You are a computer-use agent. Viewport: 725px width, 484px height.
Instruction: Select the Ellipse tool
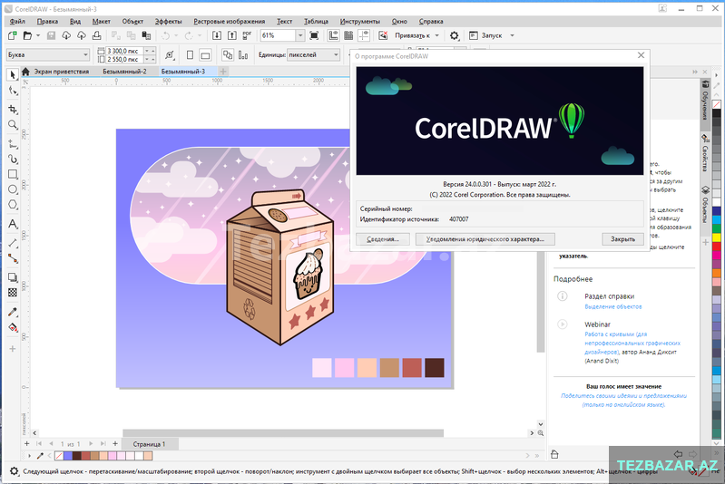(13, 189)
